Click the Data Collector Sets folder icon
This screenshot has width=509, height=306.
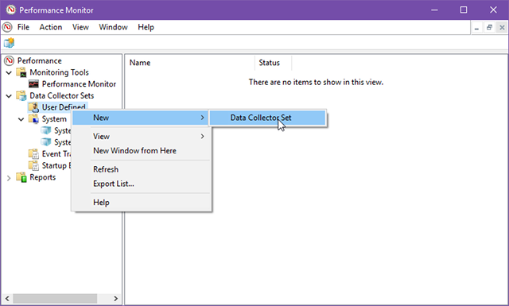[21, 95]
